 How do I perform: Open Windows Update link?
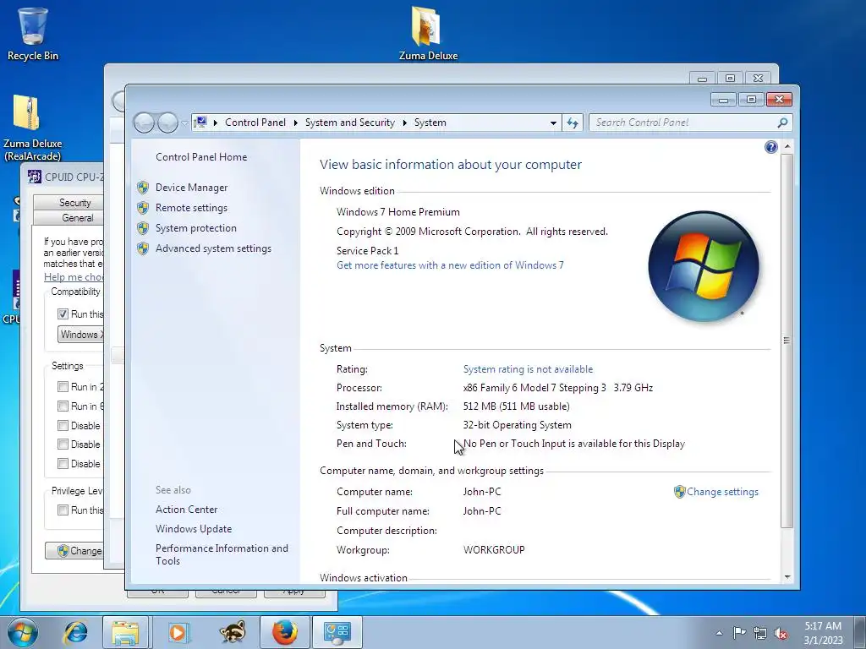click(194, 529)
